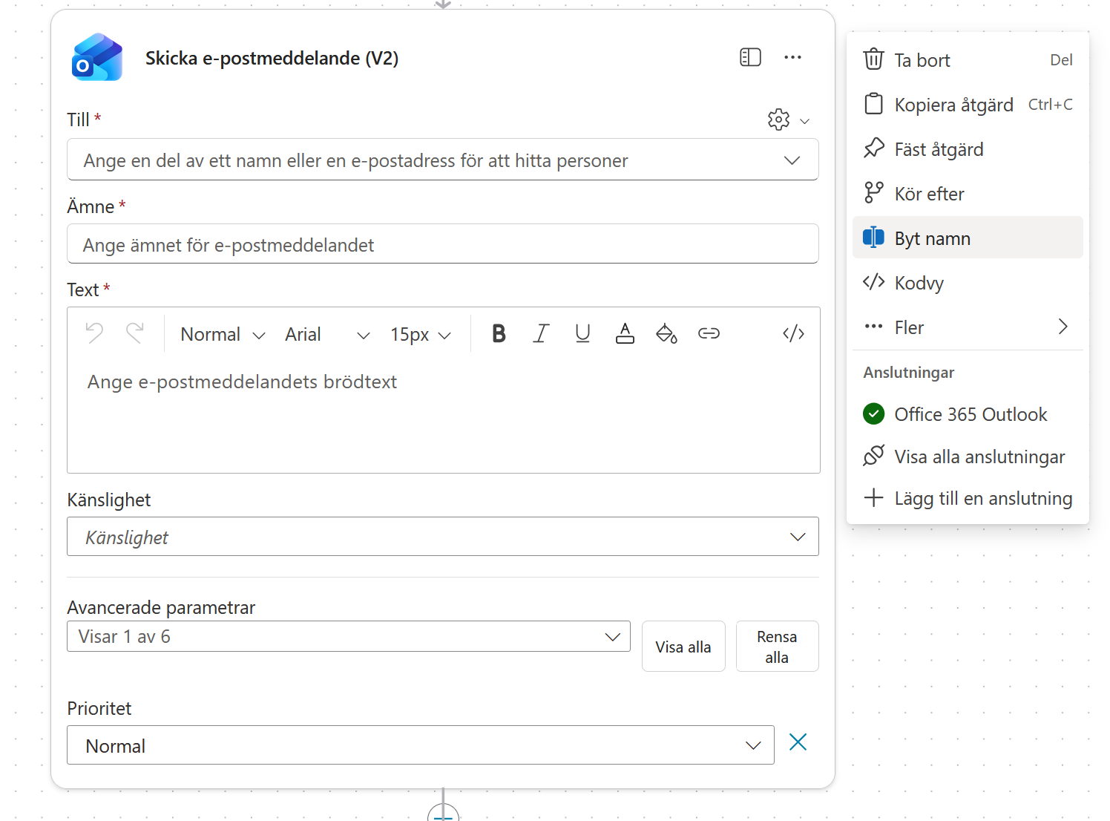Image resolution: width=1110 pixels, height=821 pixels.
Task: Open the Arial font dropdown
Action: [327, 334]
